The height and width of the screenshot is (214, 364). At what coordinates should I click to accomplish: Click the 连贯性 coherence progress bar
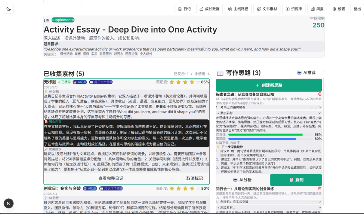coord(270,134)
